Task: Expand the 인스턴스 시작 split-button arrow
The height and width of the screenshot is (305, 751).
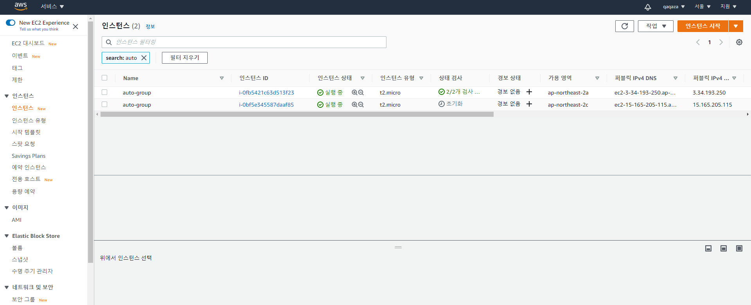Action: [x=736, y=26]
